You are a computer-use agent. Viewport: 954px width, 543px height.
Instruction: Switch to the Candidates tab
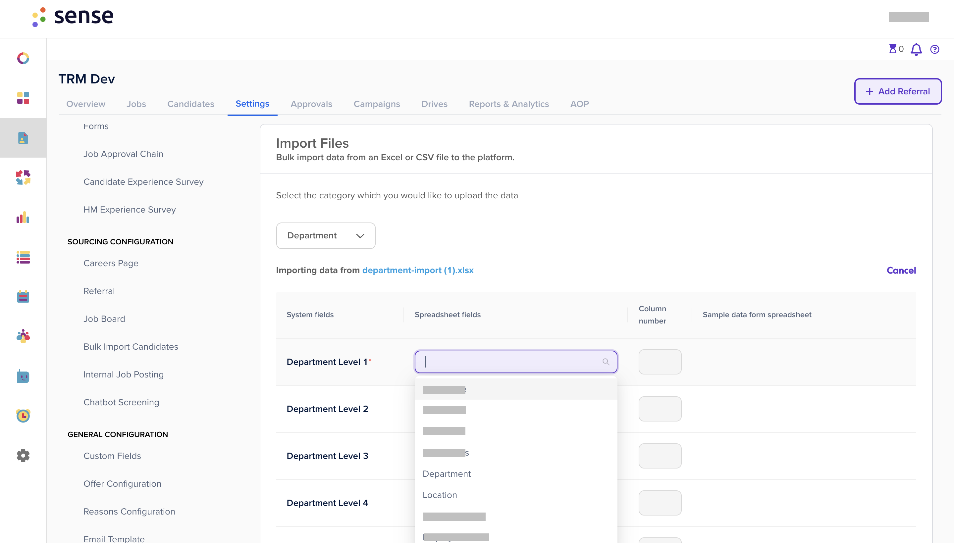[191, 104]
